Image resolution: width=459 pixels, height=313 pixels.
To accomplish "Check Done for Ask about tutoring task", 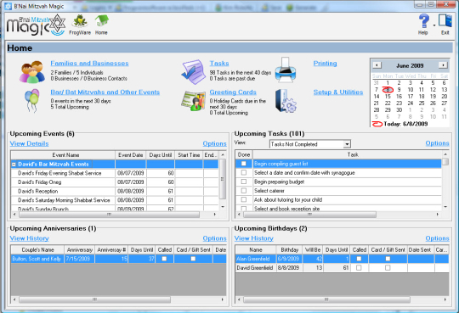I will point(244,199).
